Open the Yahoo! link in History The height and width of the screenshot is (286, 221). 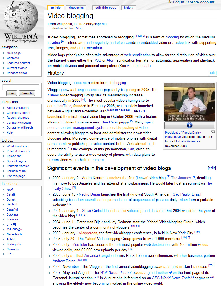[x=53, y=95]
